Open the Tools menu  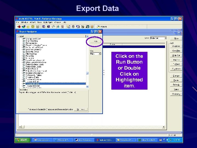[39, 22]
